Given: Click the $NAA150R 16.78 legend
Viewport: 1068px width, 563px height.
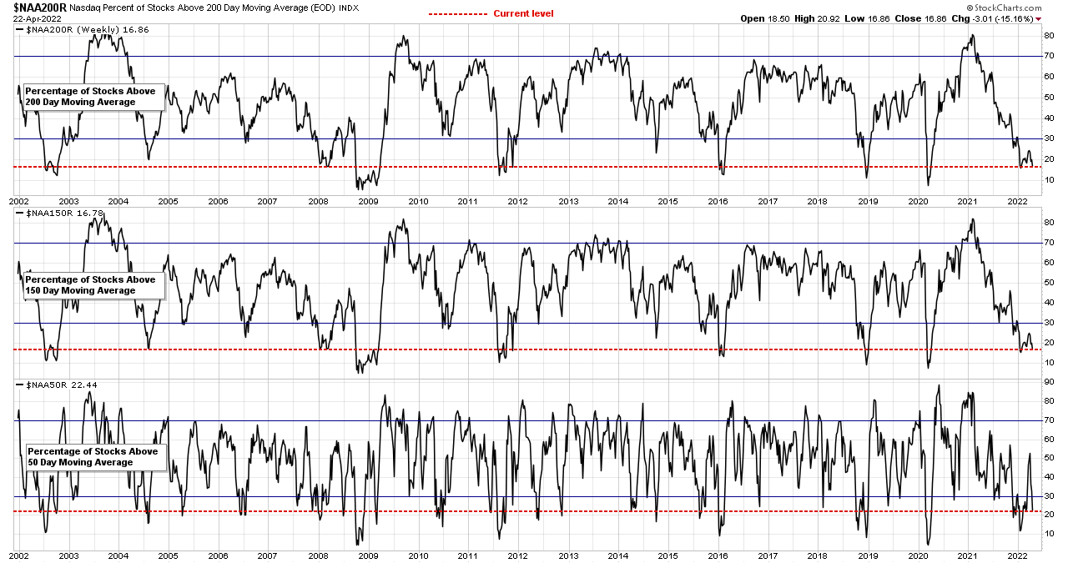Looking at the screenshot, I should pyautogui.click(x=61, y=214).
